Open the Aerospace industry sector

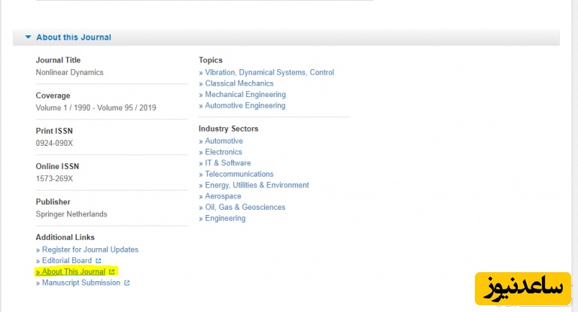point(224,196)
